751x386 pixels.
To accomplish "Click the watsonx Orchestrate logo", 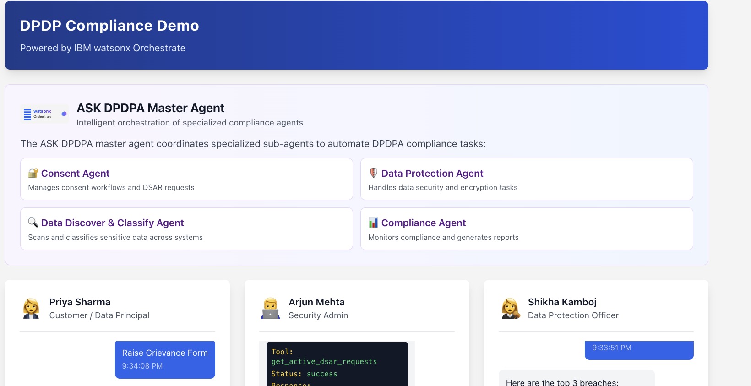I will (x=44, y=114).
